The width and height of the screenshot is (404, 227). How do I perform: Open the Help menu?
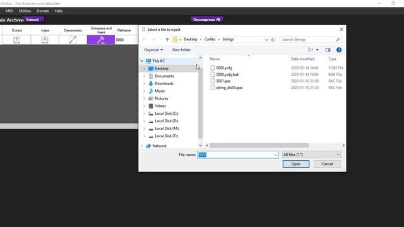[x=59, y=11]
